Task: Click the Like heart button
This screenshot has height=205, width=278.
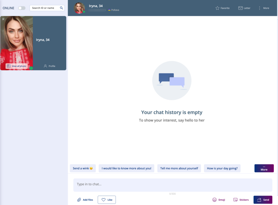Action: (x=107, y=200)
